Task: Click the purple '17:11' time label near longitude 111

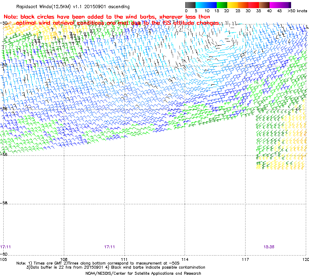Action: click(x=109, y=247)
